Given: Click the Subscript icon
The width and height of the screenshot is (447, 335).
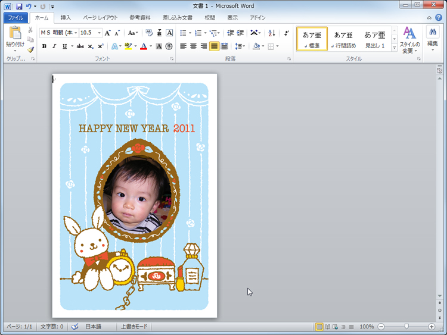Looking at the screenshot, I should click(x=91, y=46).
